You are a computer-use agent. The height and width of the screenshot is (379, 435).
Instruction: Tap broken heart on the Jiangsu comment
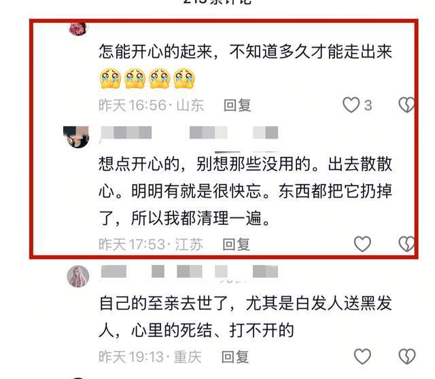coord(406,244)
